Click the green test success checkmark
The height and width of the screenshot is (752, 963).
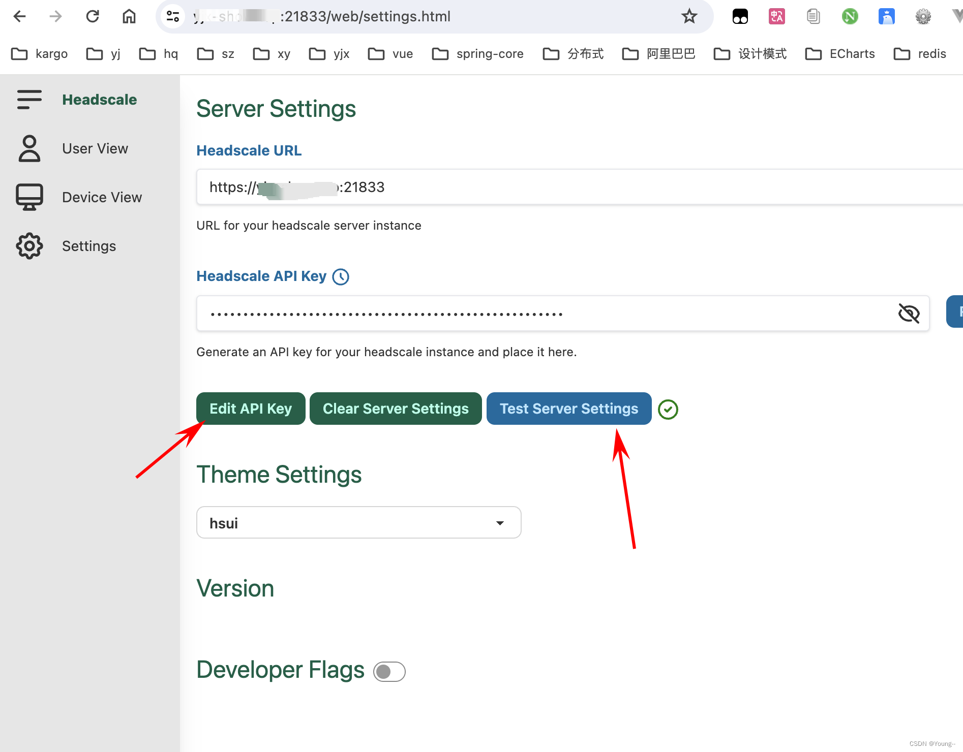[x=668, y=410]
